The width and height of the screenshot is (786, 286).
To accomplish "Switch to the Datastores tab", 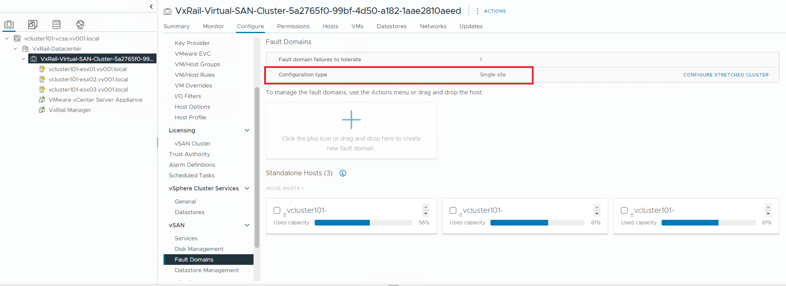I will [392, 26].
